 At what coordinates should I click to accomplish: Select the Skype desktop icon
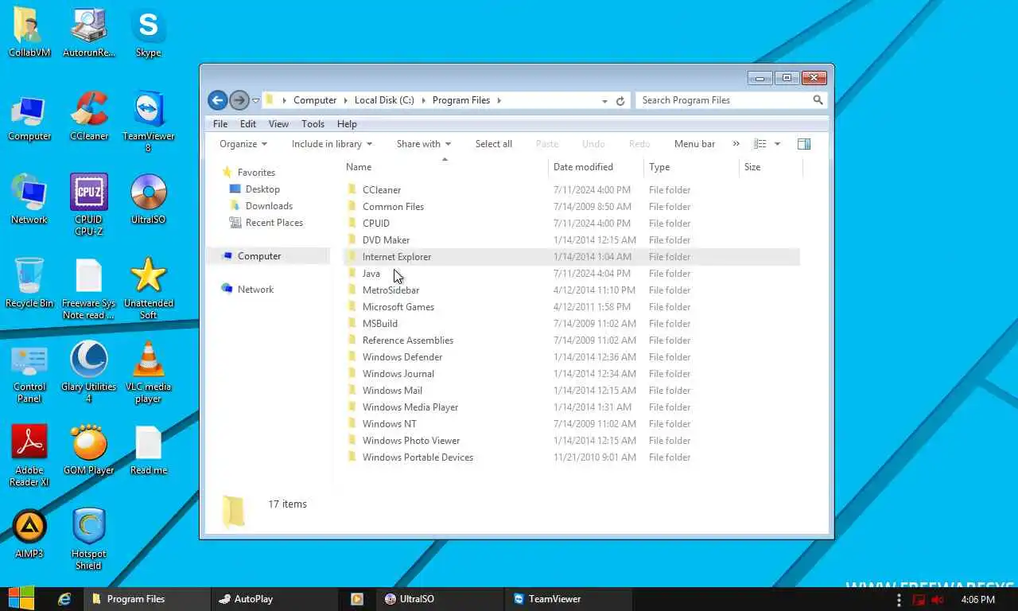coord(149,33)
